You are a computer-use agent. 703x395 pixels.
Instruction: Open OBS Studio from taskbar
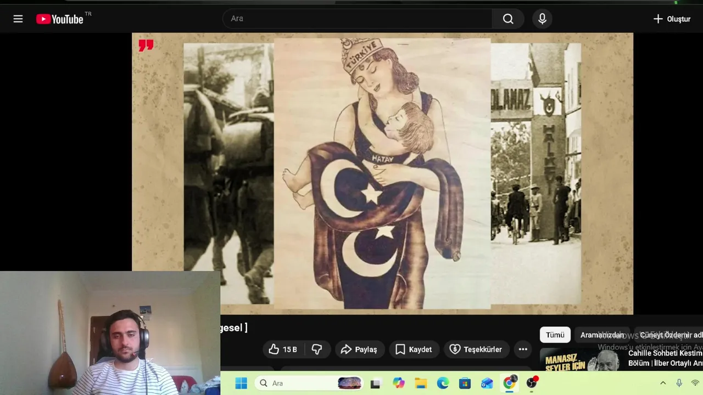(x=532, y=383)
